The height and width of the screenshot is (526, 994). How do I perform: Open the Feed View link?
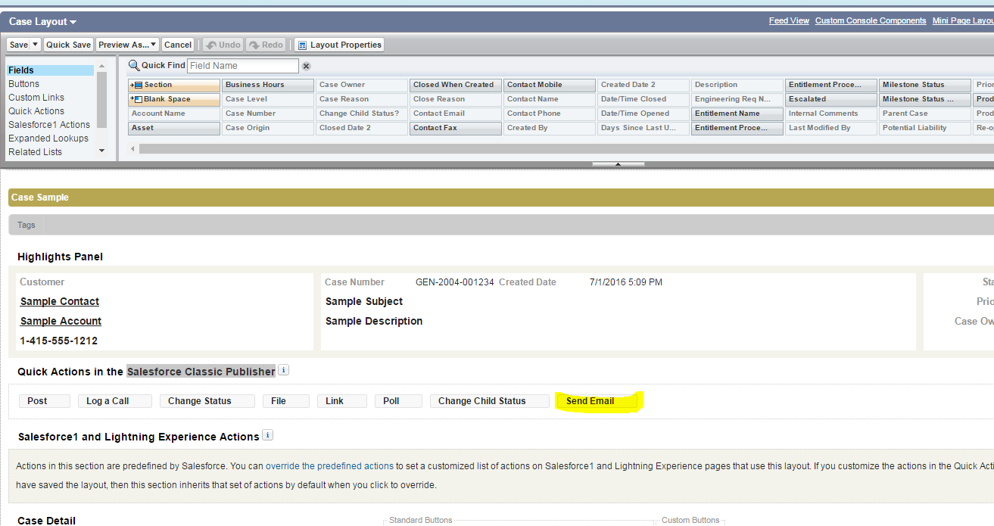(789, 21)
